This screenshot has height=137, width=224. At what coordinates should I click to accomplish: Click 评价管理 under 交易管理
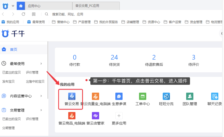pyautogui.click(x=32, y=119)
